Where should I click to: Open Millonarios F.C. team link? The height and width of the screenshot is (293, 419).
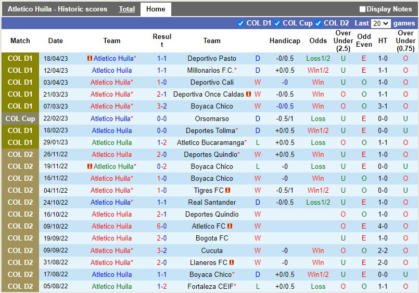[212, 70]
